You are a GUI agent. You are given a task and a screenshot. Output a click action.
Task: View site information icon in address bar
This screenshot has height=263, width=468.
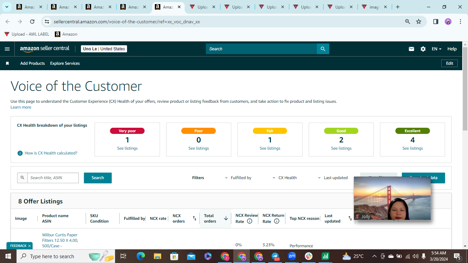47,22
